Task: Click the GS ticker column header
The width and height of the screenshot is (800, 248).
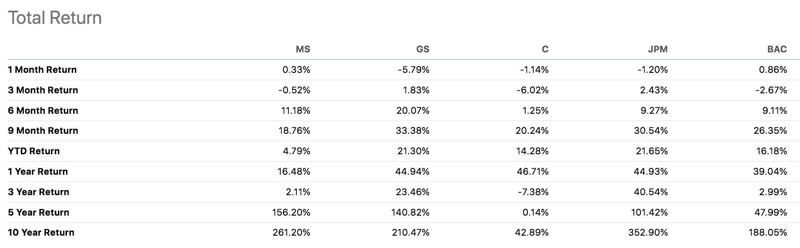Action: [x=422, y=49]
